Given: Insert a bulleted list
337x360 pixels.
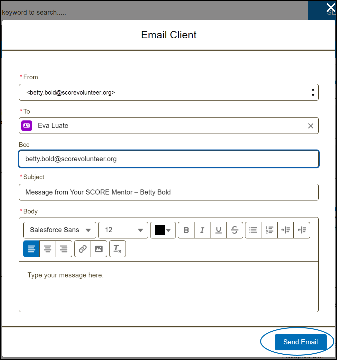Looking at the screenshot, I should click(x=253, y=230).
